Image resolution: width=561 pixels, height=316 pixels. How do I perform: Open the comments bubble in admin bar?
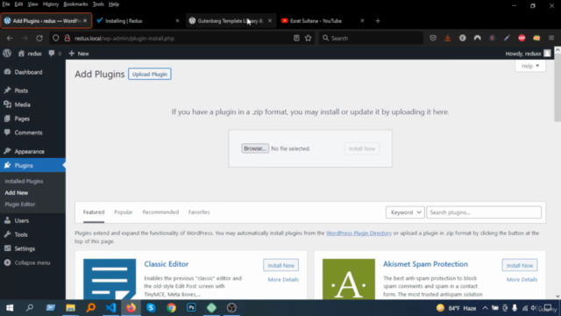[x=52, y=54]
